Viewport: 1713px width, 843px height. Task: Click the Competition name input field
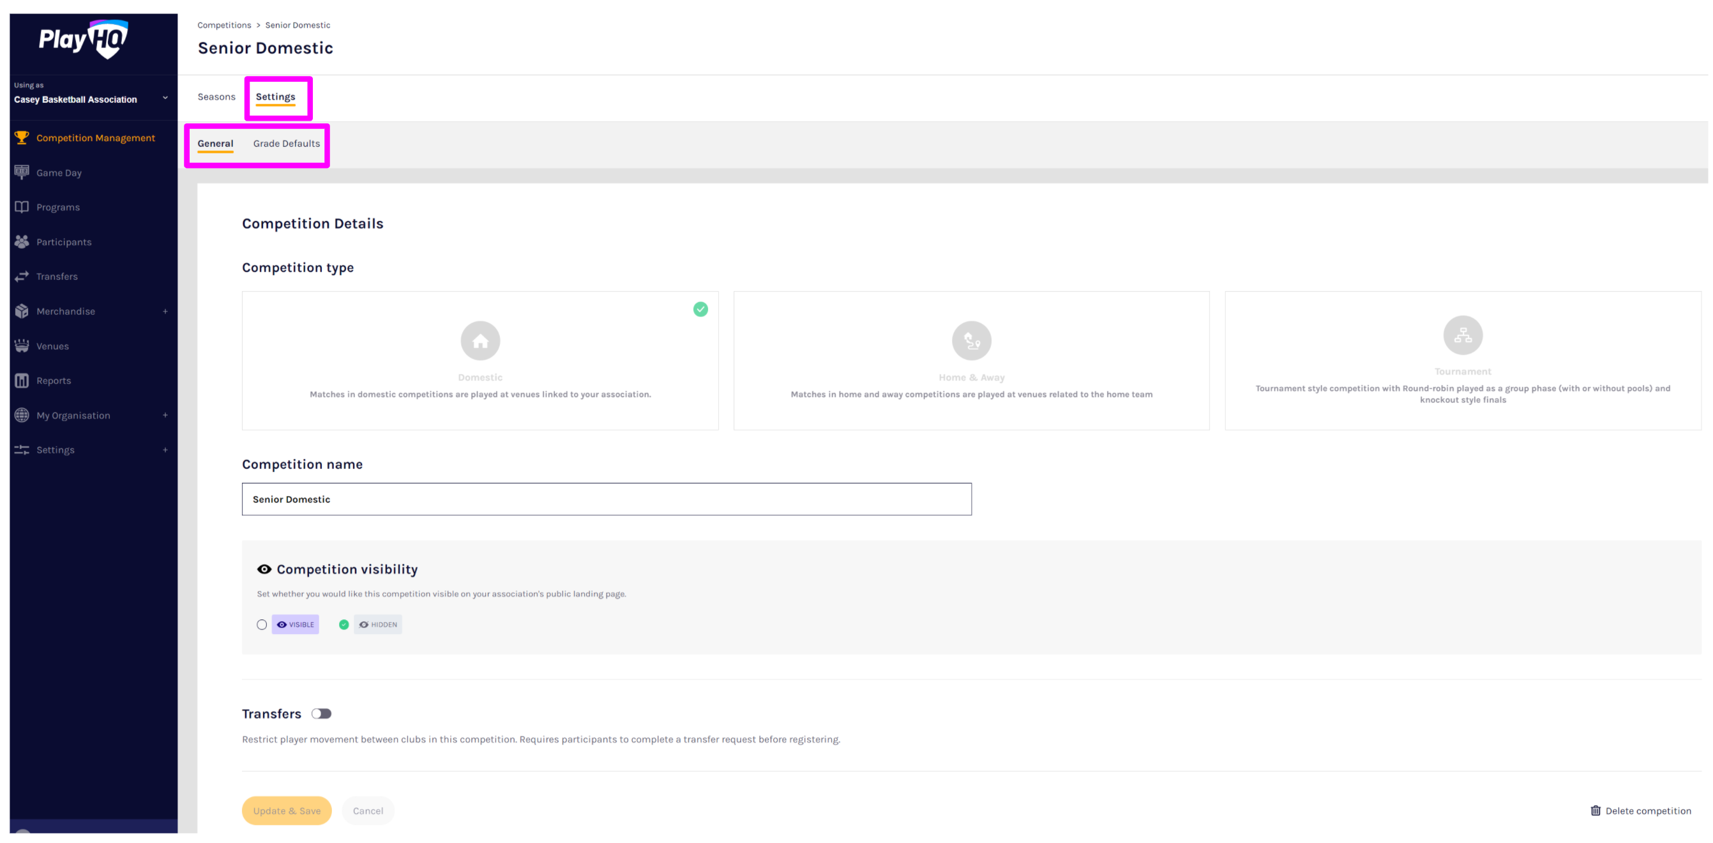pyautogui.click(x=607, y=499)
